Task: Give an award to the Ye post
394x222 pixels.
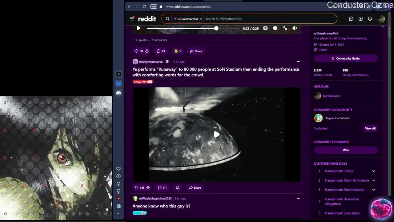Action: [x=178, y=188]
